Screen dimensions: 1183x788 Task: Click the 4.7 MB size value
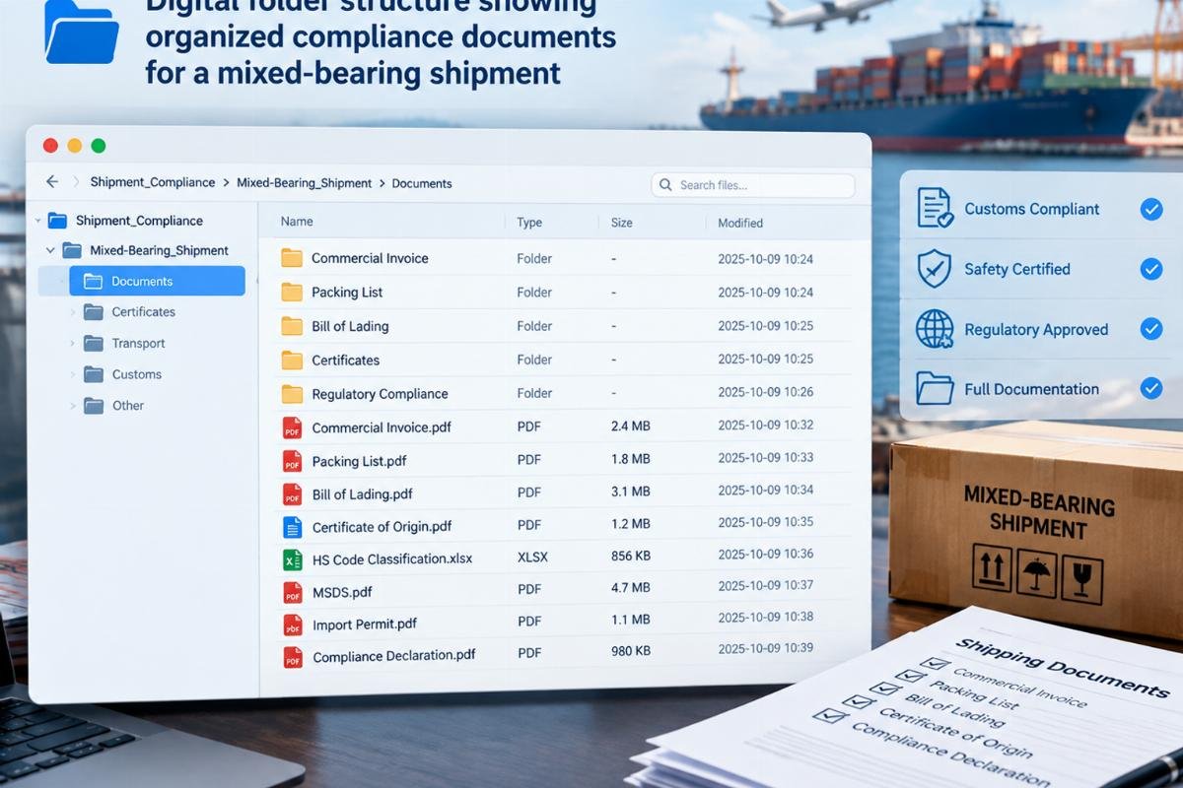[631, 588]
